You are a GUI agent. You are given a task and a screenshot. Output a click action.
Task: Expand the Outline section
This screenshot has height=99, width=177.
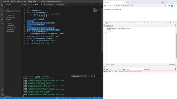8,96
